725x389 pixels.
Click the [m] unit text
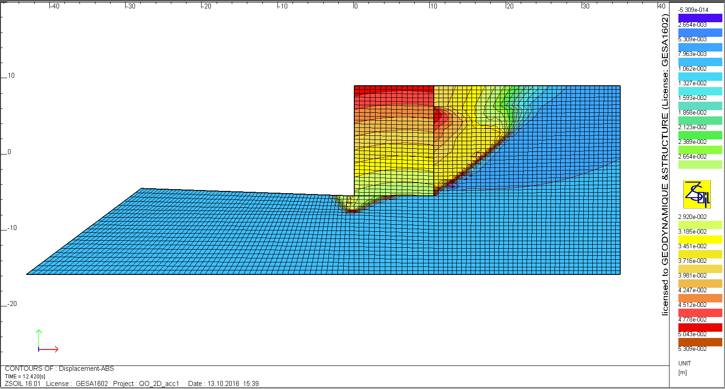tap(683, 372)
